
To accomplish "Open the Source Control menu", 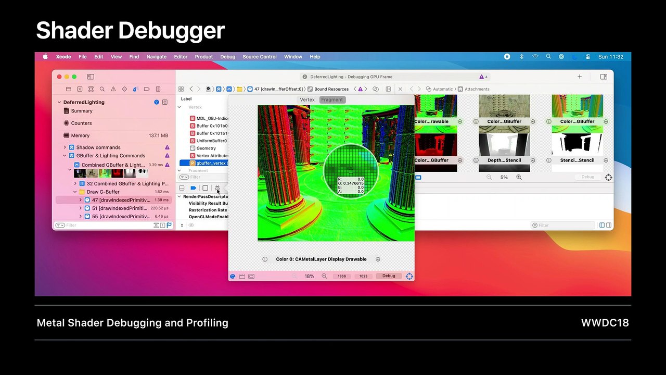I will [260, 57].
